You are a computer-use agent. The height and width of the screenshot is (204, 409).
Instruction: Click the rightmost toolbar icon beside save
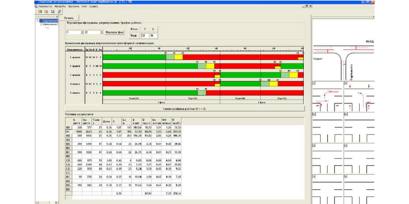59,12
